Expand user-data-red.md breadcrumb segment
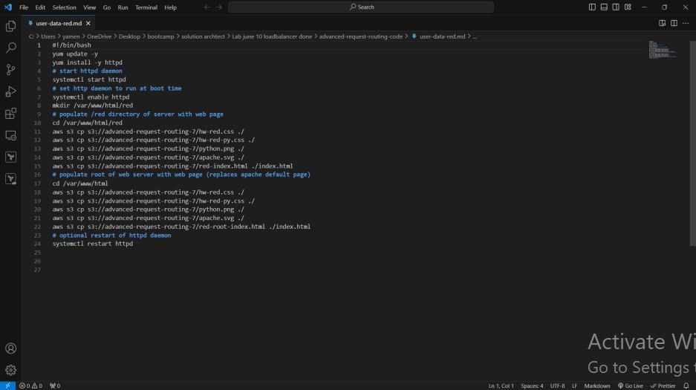The width and height of the screenshot is (696, 390). click(442, 36)
